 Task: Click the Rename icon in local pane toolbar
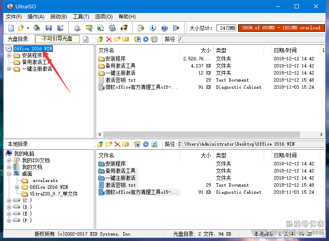pyautogui.click(x=126, y=144)
